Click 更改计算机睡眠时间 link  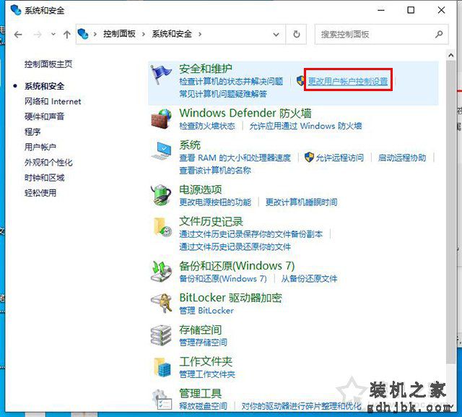[302, 202]
